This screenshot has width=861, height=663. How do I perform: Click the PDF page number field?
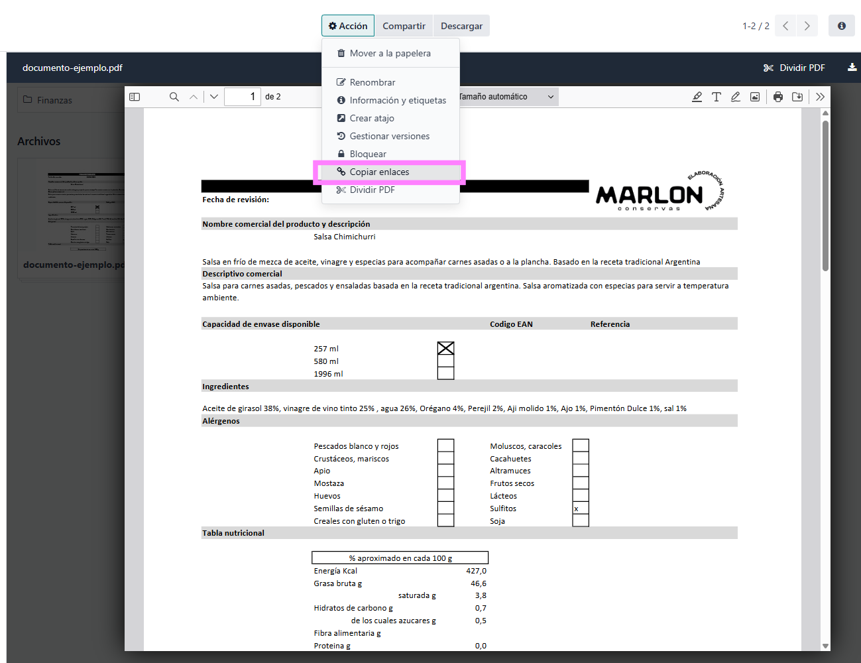coord(242,97)
